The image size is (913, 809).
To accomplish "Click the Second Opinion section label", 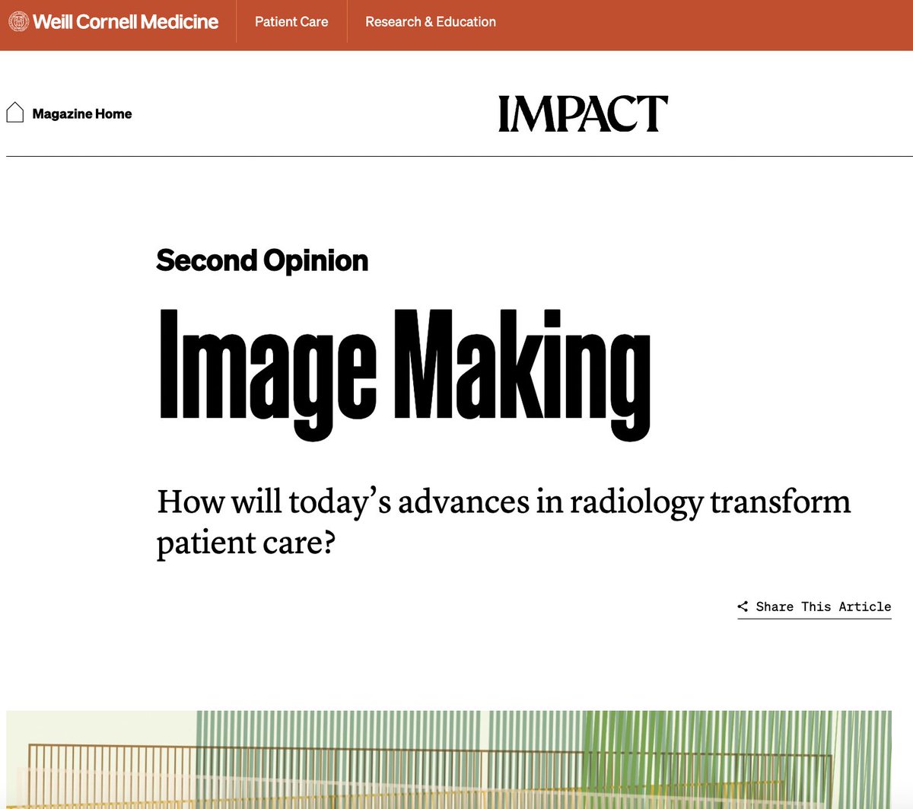I will tap(262, 260).
